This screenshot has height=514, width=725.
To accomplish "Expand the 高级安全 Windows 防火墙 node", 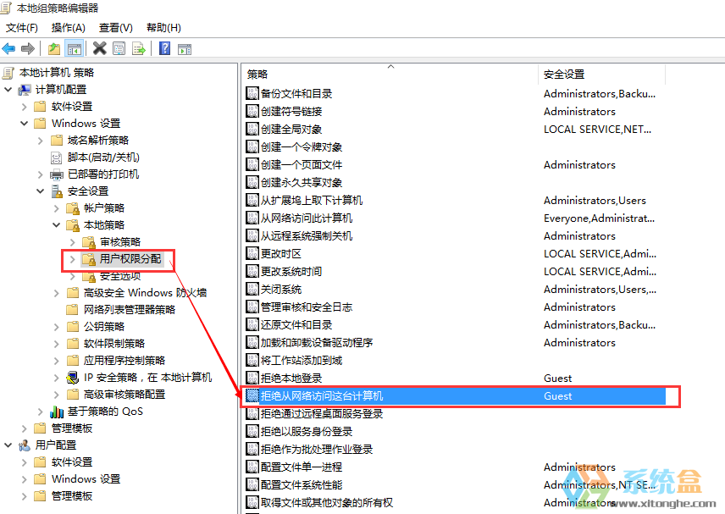I will pos(57,293).
